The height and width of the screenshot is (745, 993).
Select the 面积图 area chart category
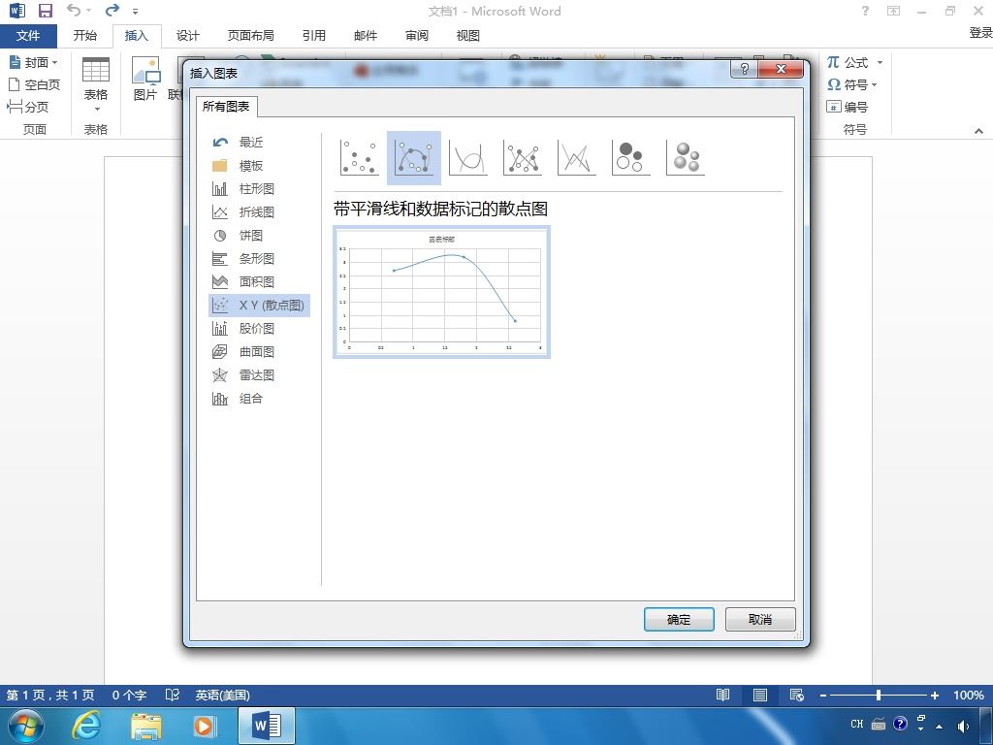click(x=259, y=282)
